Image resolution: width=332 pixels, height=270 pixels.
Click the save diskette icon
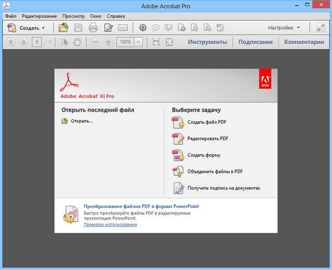coord(79,27)
